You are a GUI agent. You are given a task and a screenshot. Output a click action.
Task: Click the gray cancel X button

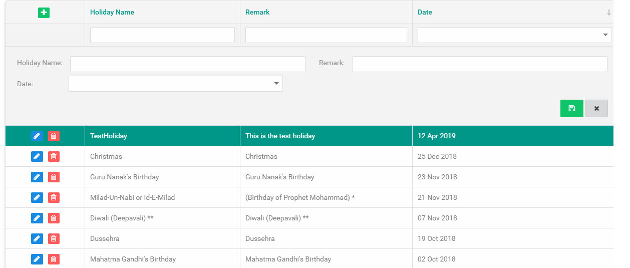596,108
